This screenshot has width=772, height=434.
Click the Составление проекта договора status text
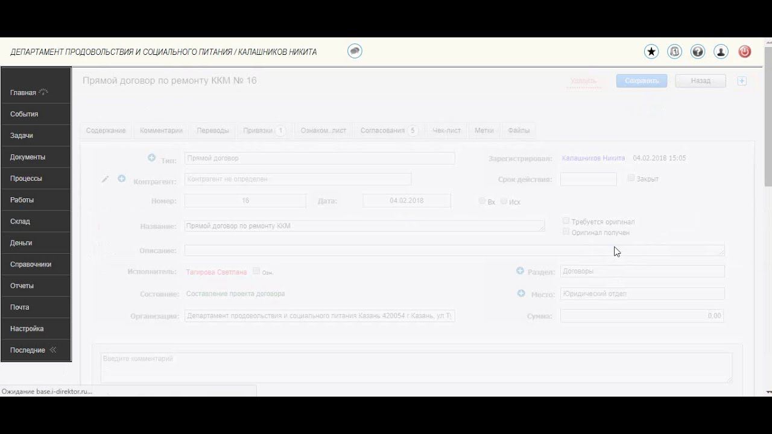click(x=235, y=294)
